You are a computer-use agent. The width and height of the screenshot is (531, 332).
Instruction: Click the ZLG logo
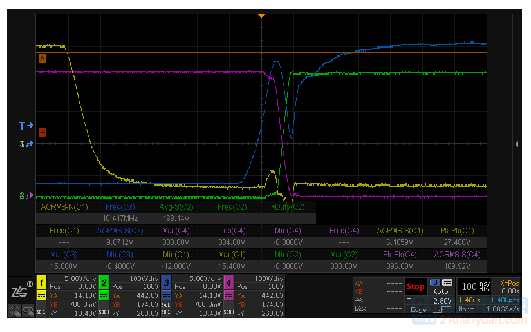(x=22, y=290)
